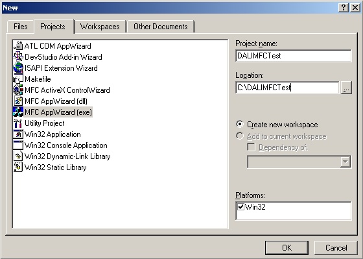Select Win32 Console Application text entry

pos(66,145)
